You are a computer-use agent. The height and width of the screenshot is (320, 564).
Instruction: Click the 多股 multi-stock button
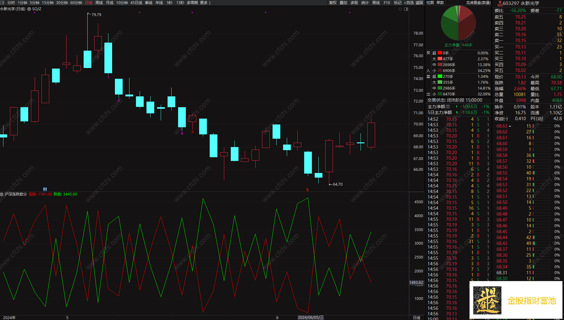tap(354, 2)
